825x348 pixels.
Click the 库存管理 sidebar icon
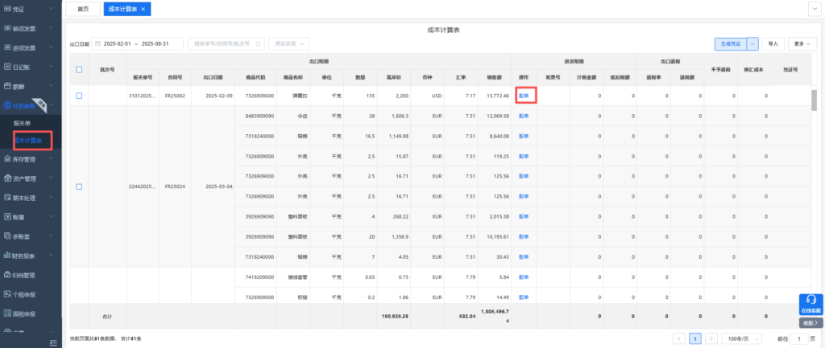[x=6, y=159]
